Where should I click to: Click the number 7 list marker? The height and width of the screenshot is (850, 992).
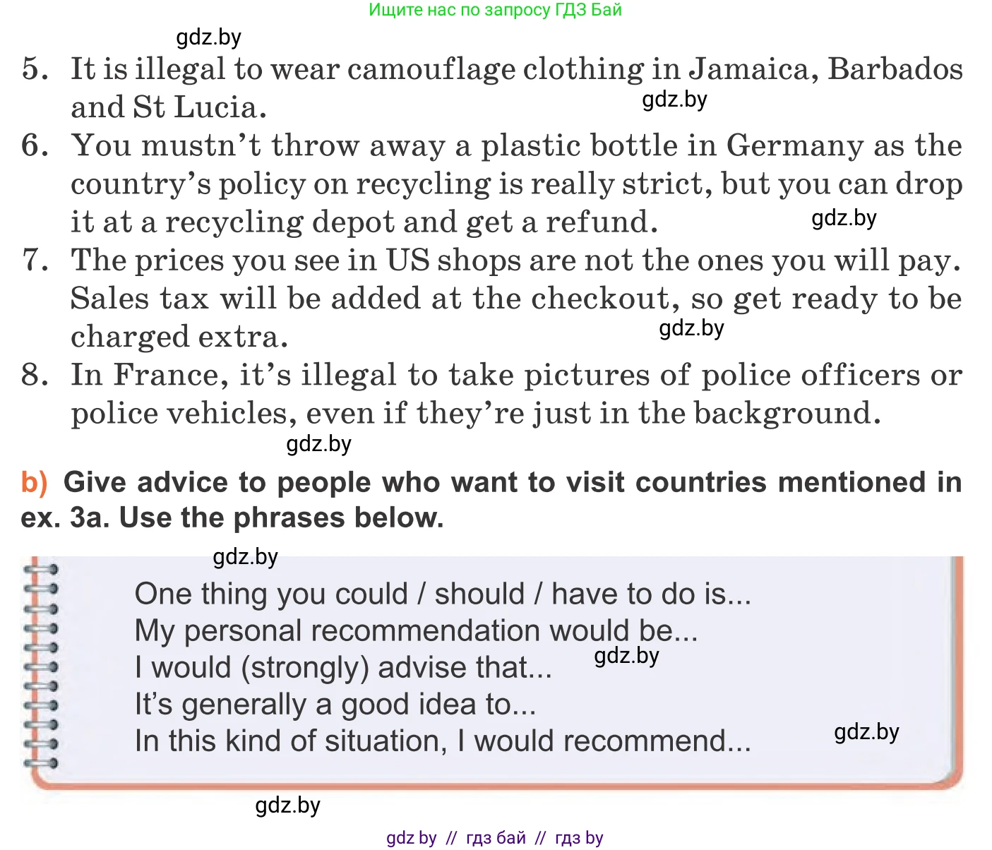[x=35, y=261]
